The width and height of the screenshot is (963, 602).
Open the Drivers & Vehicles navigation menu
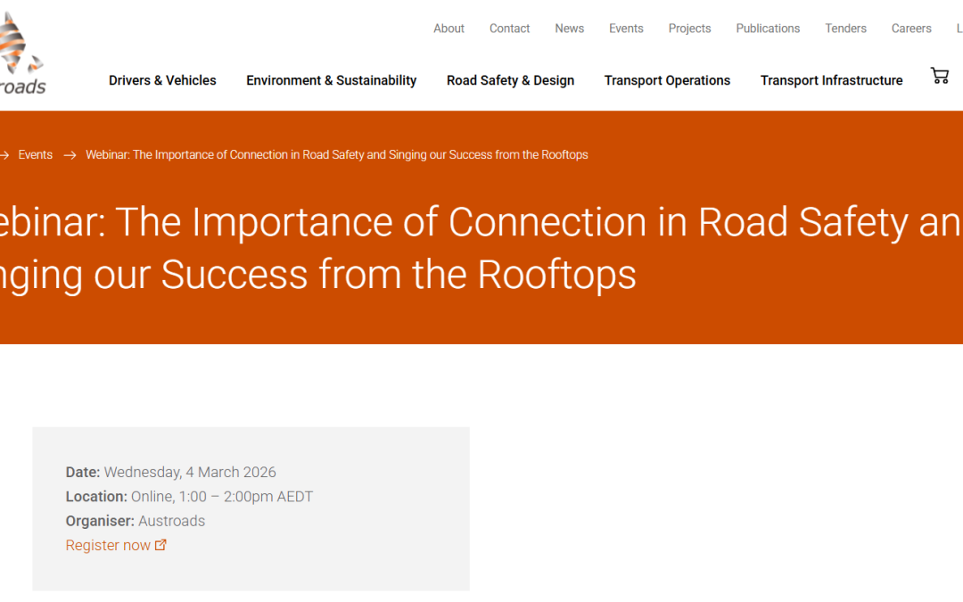point(162,80)
